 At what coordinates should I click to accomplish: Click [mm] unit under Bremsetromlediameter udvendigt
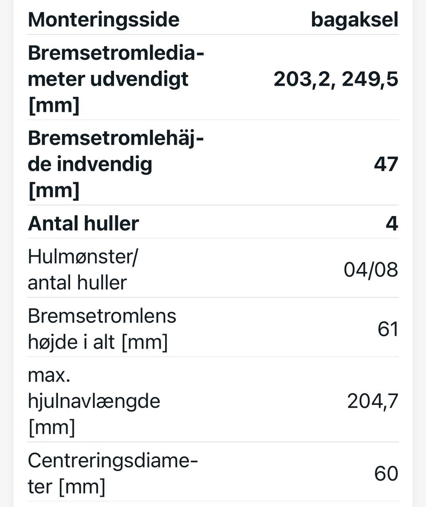[x=54, y=106]
